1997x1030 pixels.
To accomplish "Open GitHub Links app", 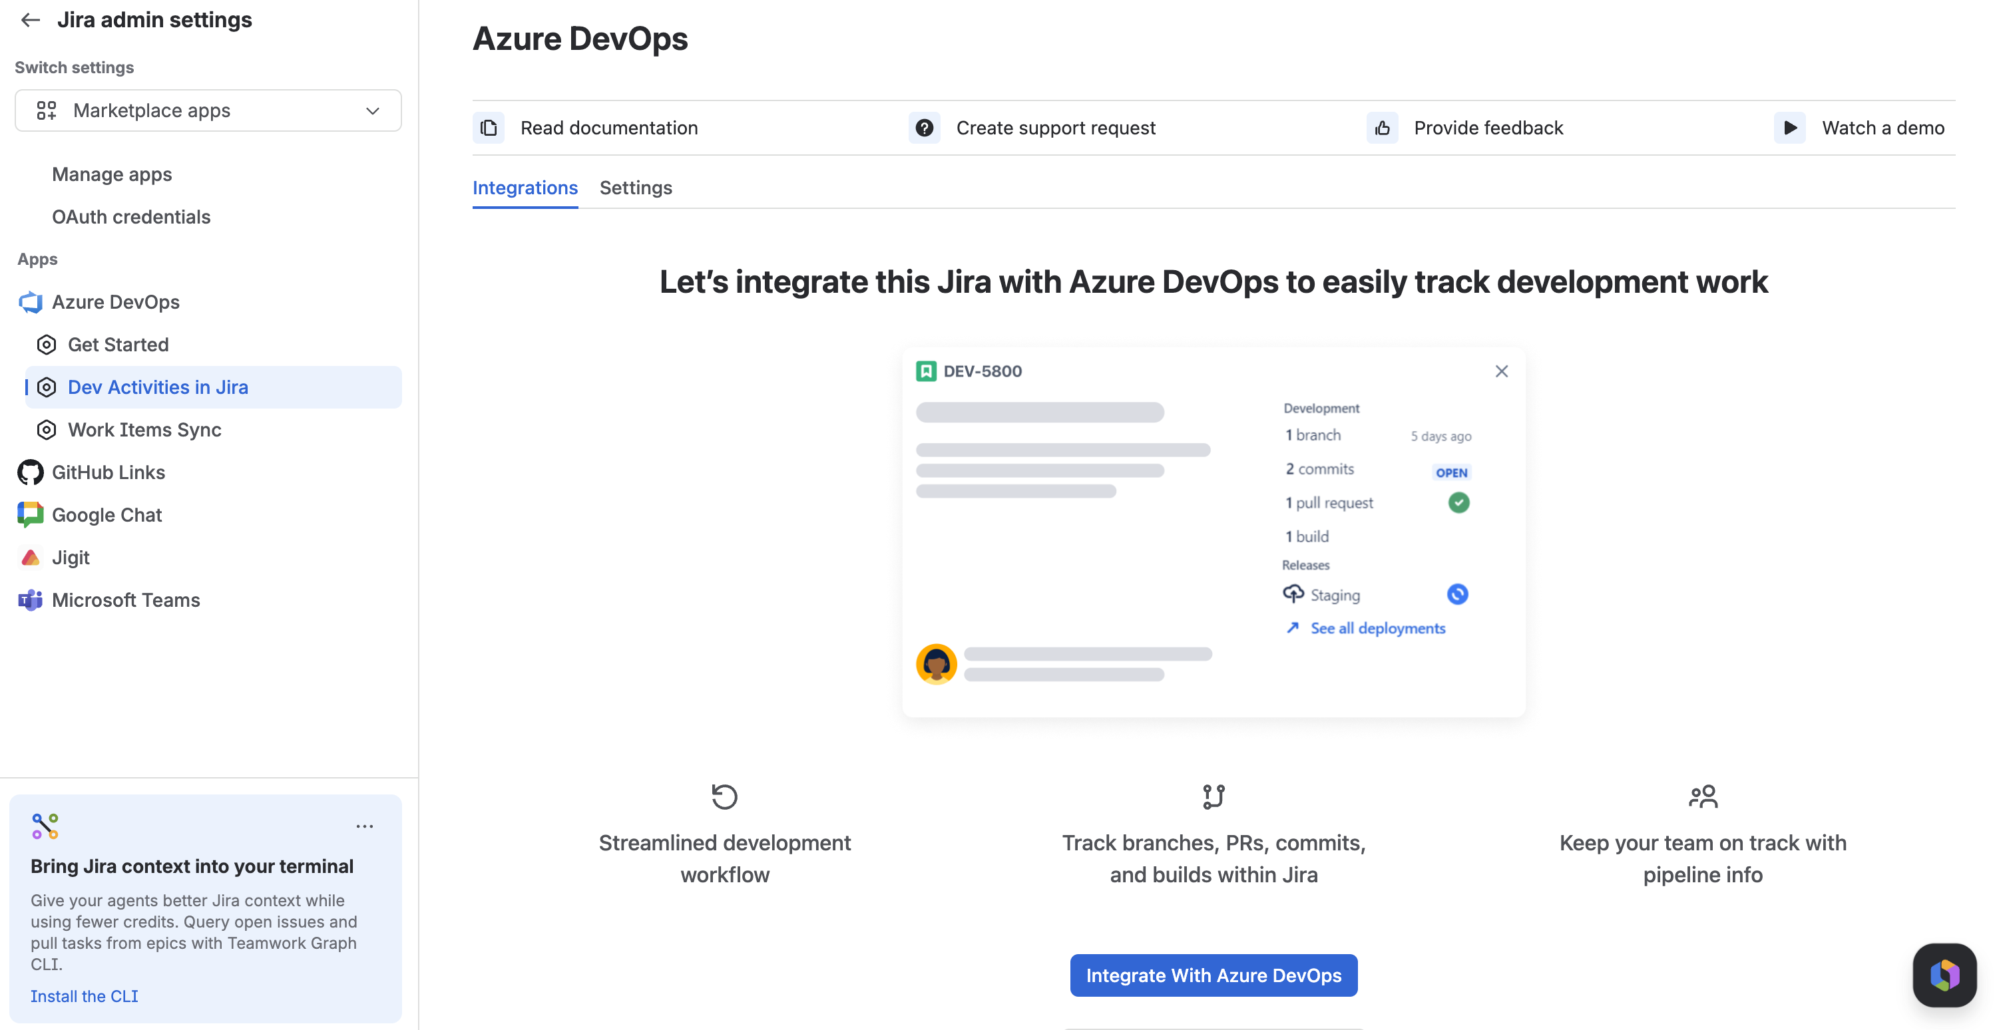I will click(x=109, y=473).
